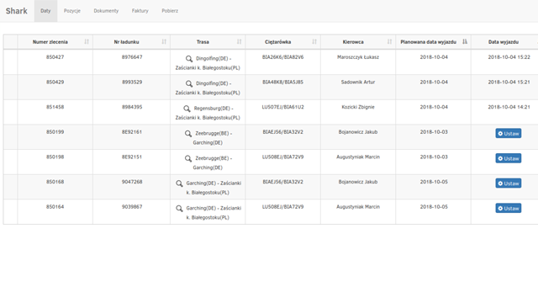Screen dimensions: 538x303
Task: Sort by Ciężarówka column
Action: 282,42
